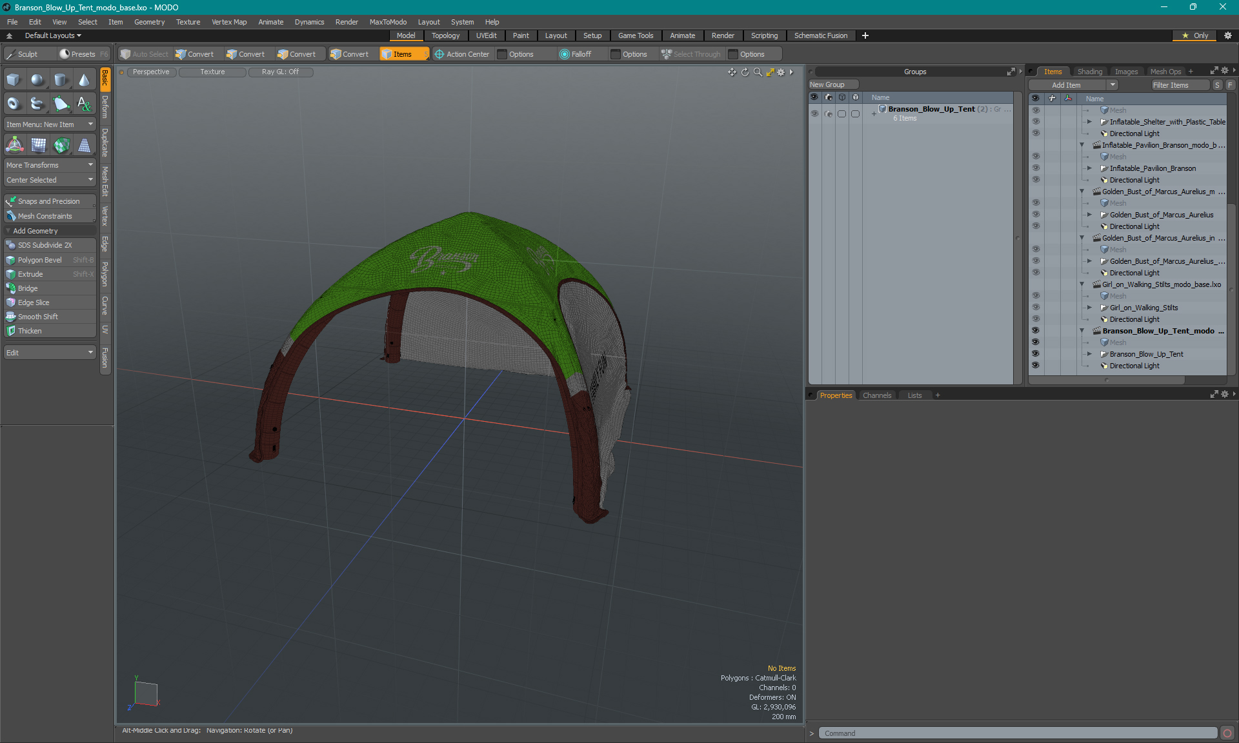Toggle visibility of Inflatable_Shelter_with_Plastic_Table item
The height and width of the screenshot is (743, 1239).
[x=1035, y=122]
